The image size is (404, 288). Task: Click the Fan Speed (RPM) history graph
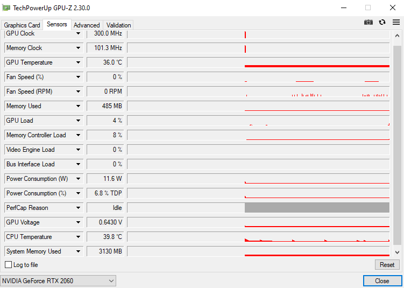(258, 92)
